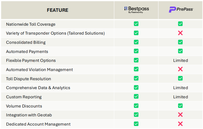Click Bestpass checkmark for Automated Payments
Viewport: 203px width, 129px height.
[136, 51]
